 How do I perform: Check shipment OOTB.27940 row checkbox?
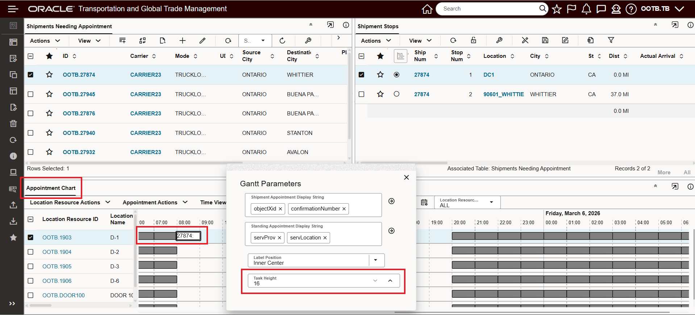(x=30, y=133)
